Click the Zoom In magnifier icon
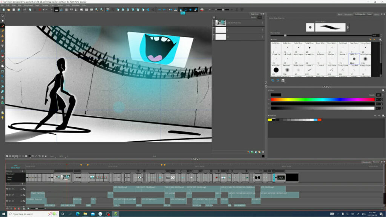The image size is (386, 217). pyautogui.click(x=96, y=9)
